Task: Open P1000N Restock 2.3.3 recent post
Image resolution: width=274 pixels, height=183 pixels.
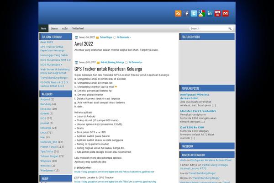Action: pyautogui.click(x=54, y=84)
